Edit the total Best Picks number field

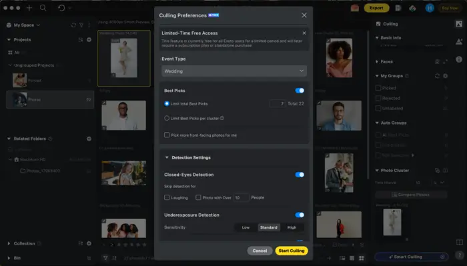coord(278,103)
